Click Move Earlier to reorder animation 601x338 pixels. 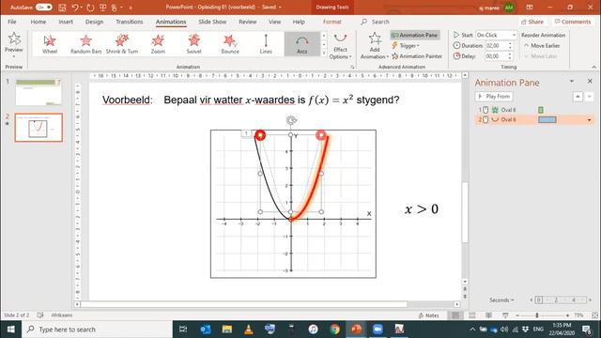tap(541, 46)
